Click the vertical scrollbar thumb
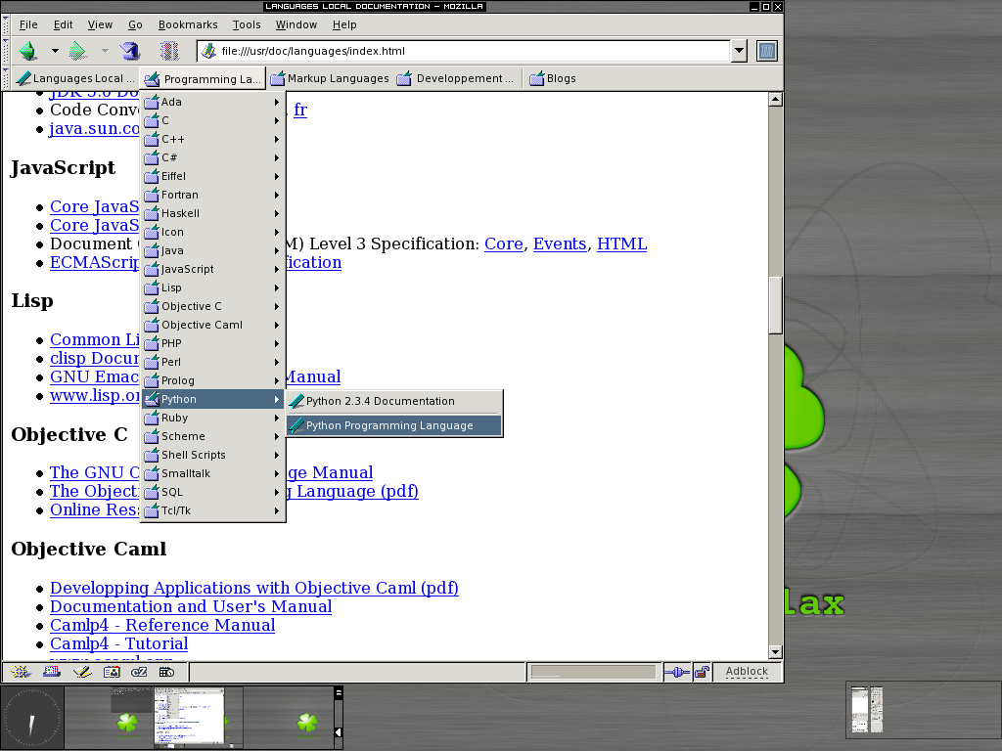Image resolution: width=1002 pixels, height=751 pixels. (x=775, y=305)
